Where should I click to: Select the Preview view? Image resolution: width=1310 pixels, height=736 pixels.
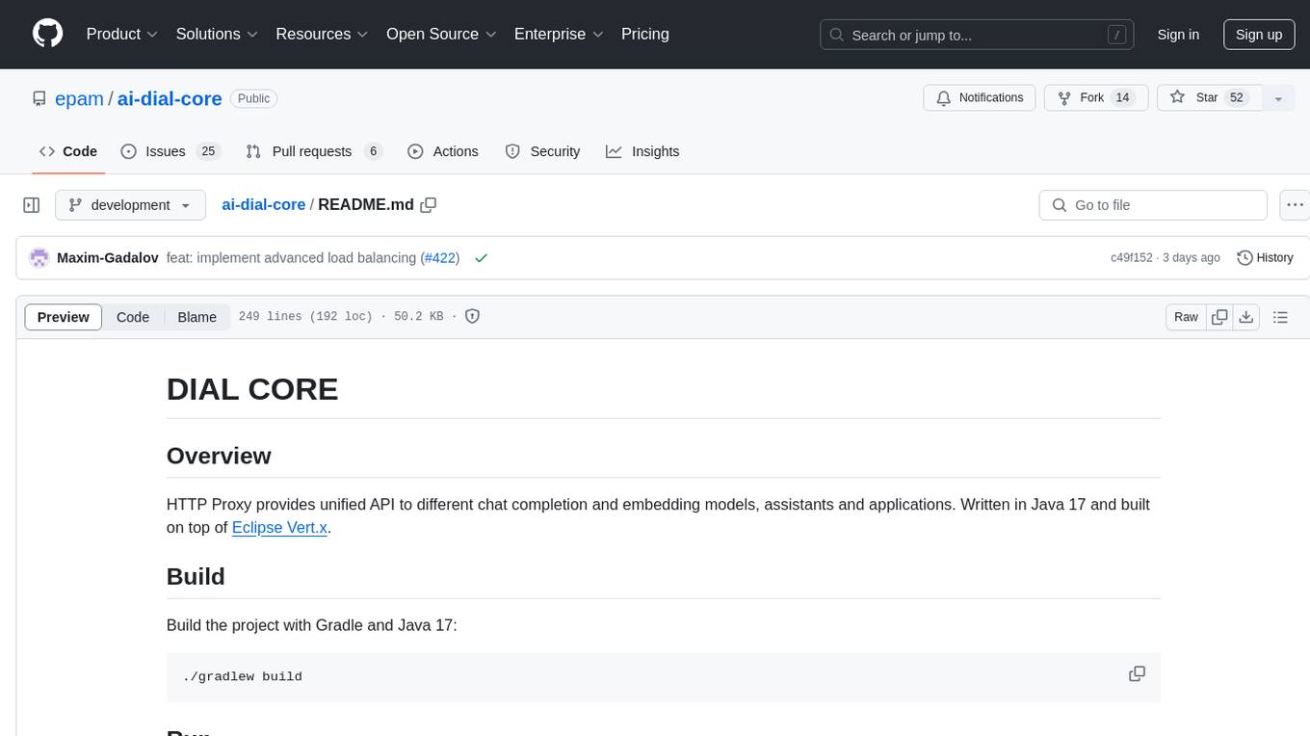pos(64,317)
